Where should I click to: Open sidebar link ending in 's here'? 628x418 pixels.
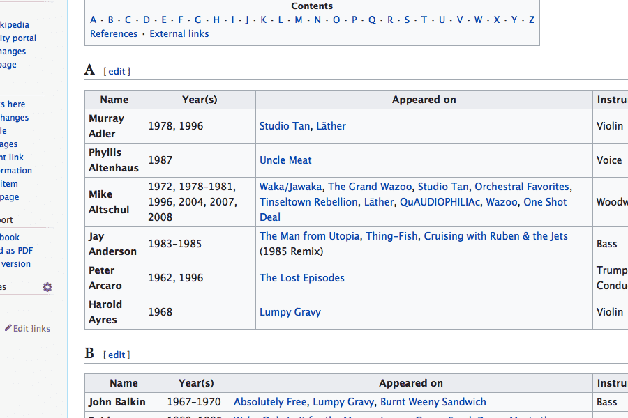(13, 104)
